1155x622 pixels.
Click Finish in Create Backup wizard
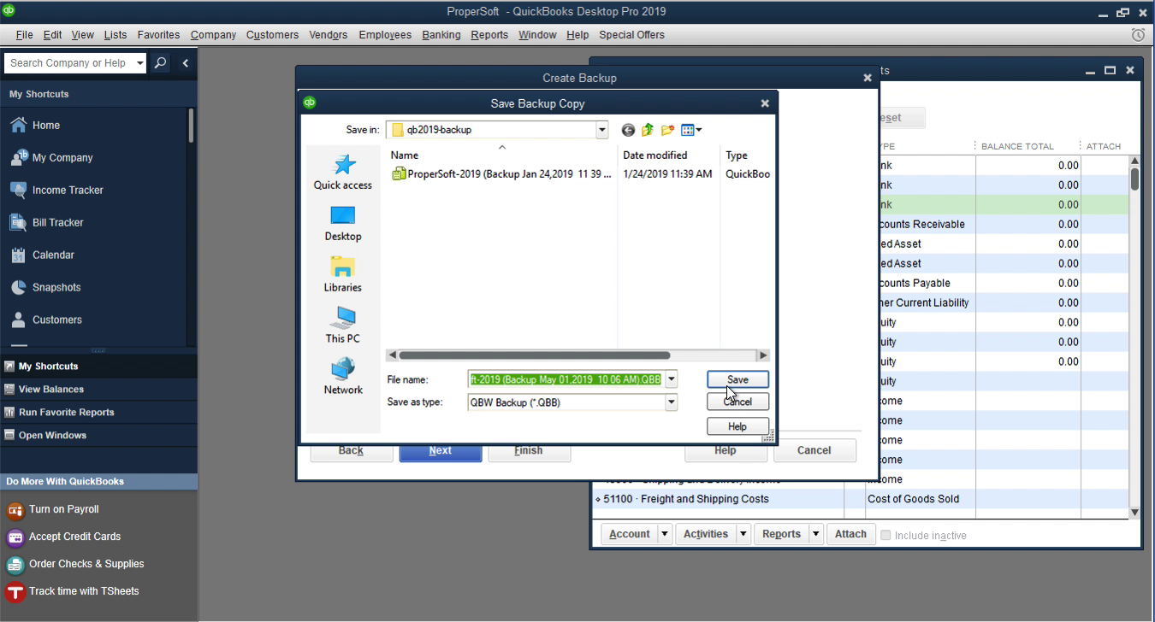coord(529,450)
